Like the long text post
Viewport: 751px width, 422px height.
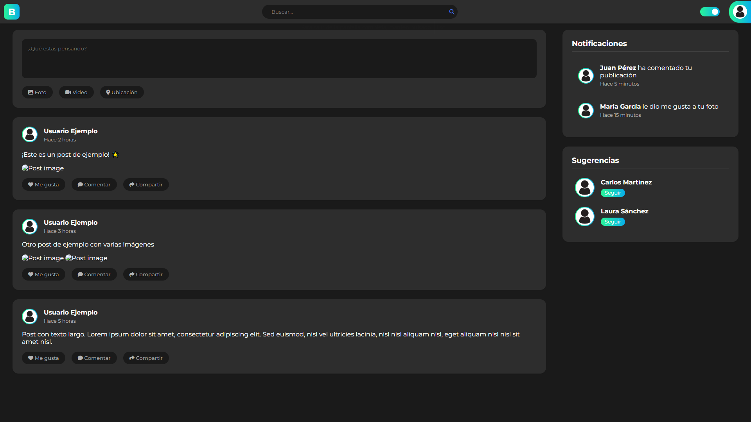(43, 358)
